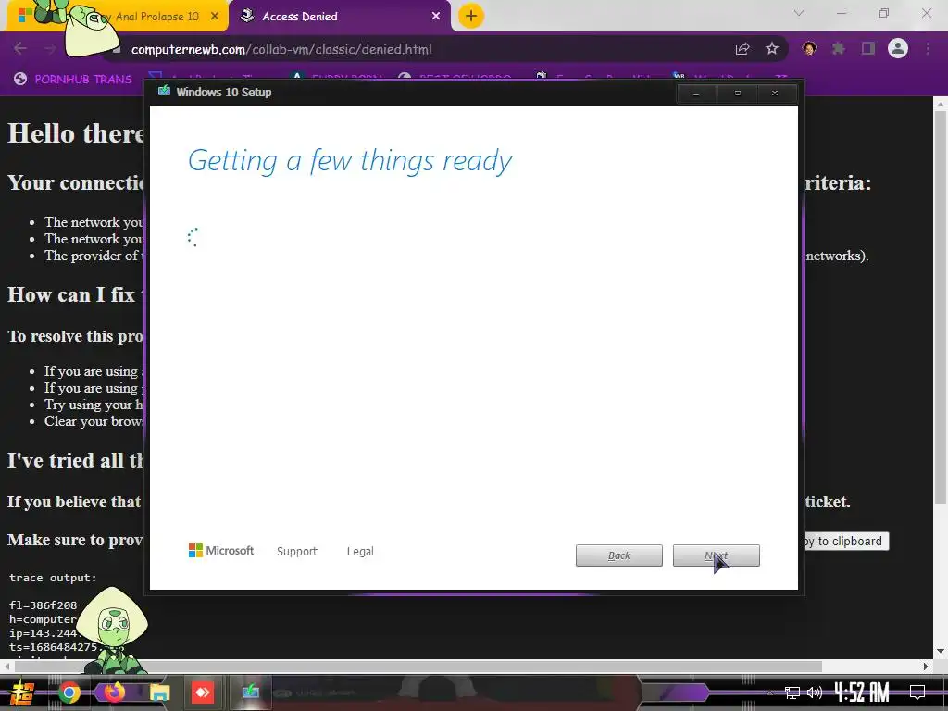Open the volume tray icon
948x711 pixels.
coord(815,692)
